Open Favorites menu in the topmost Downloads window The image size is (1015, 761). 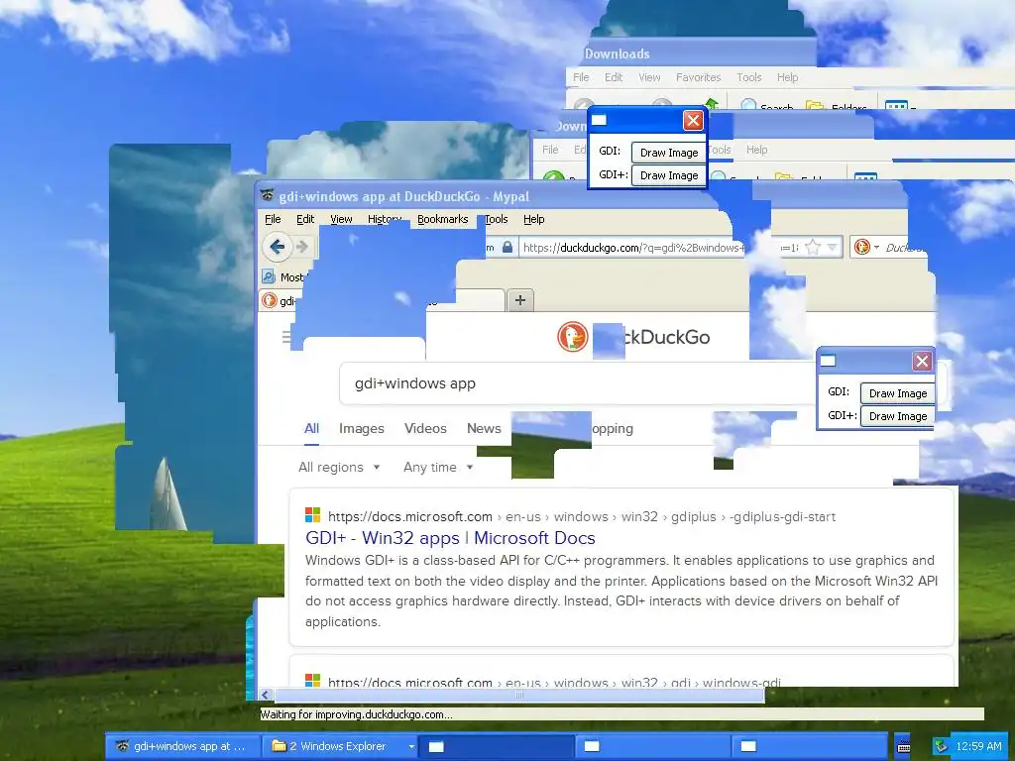coord(698,77)
